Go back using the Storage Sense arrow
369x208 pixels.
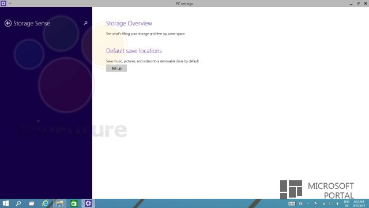click(x=8, y=23)
